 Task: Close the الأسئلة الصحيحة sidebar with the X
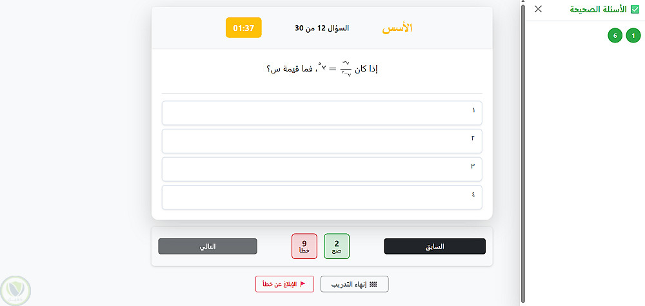(x=539, y=9)
